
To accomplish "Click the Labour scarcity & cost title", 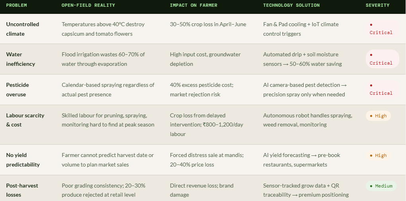I will pos(25,120).
